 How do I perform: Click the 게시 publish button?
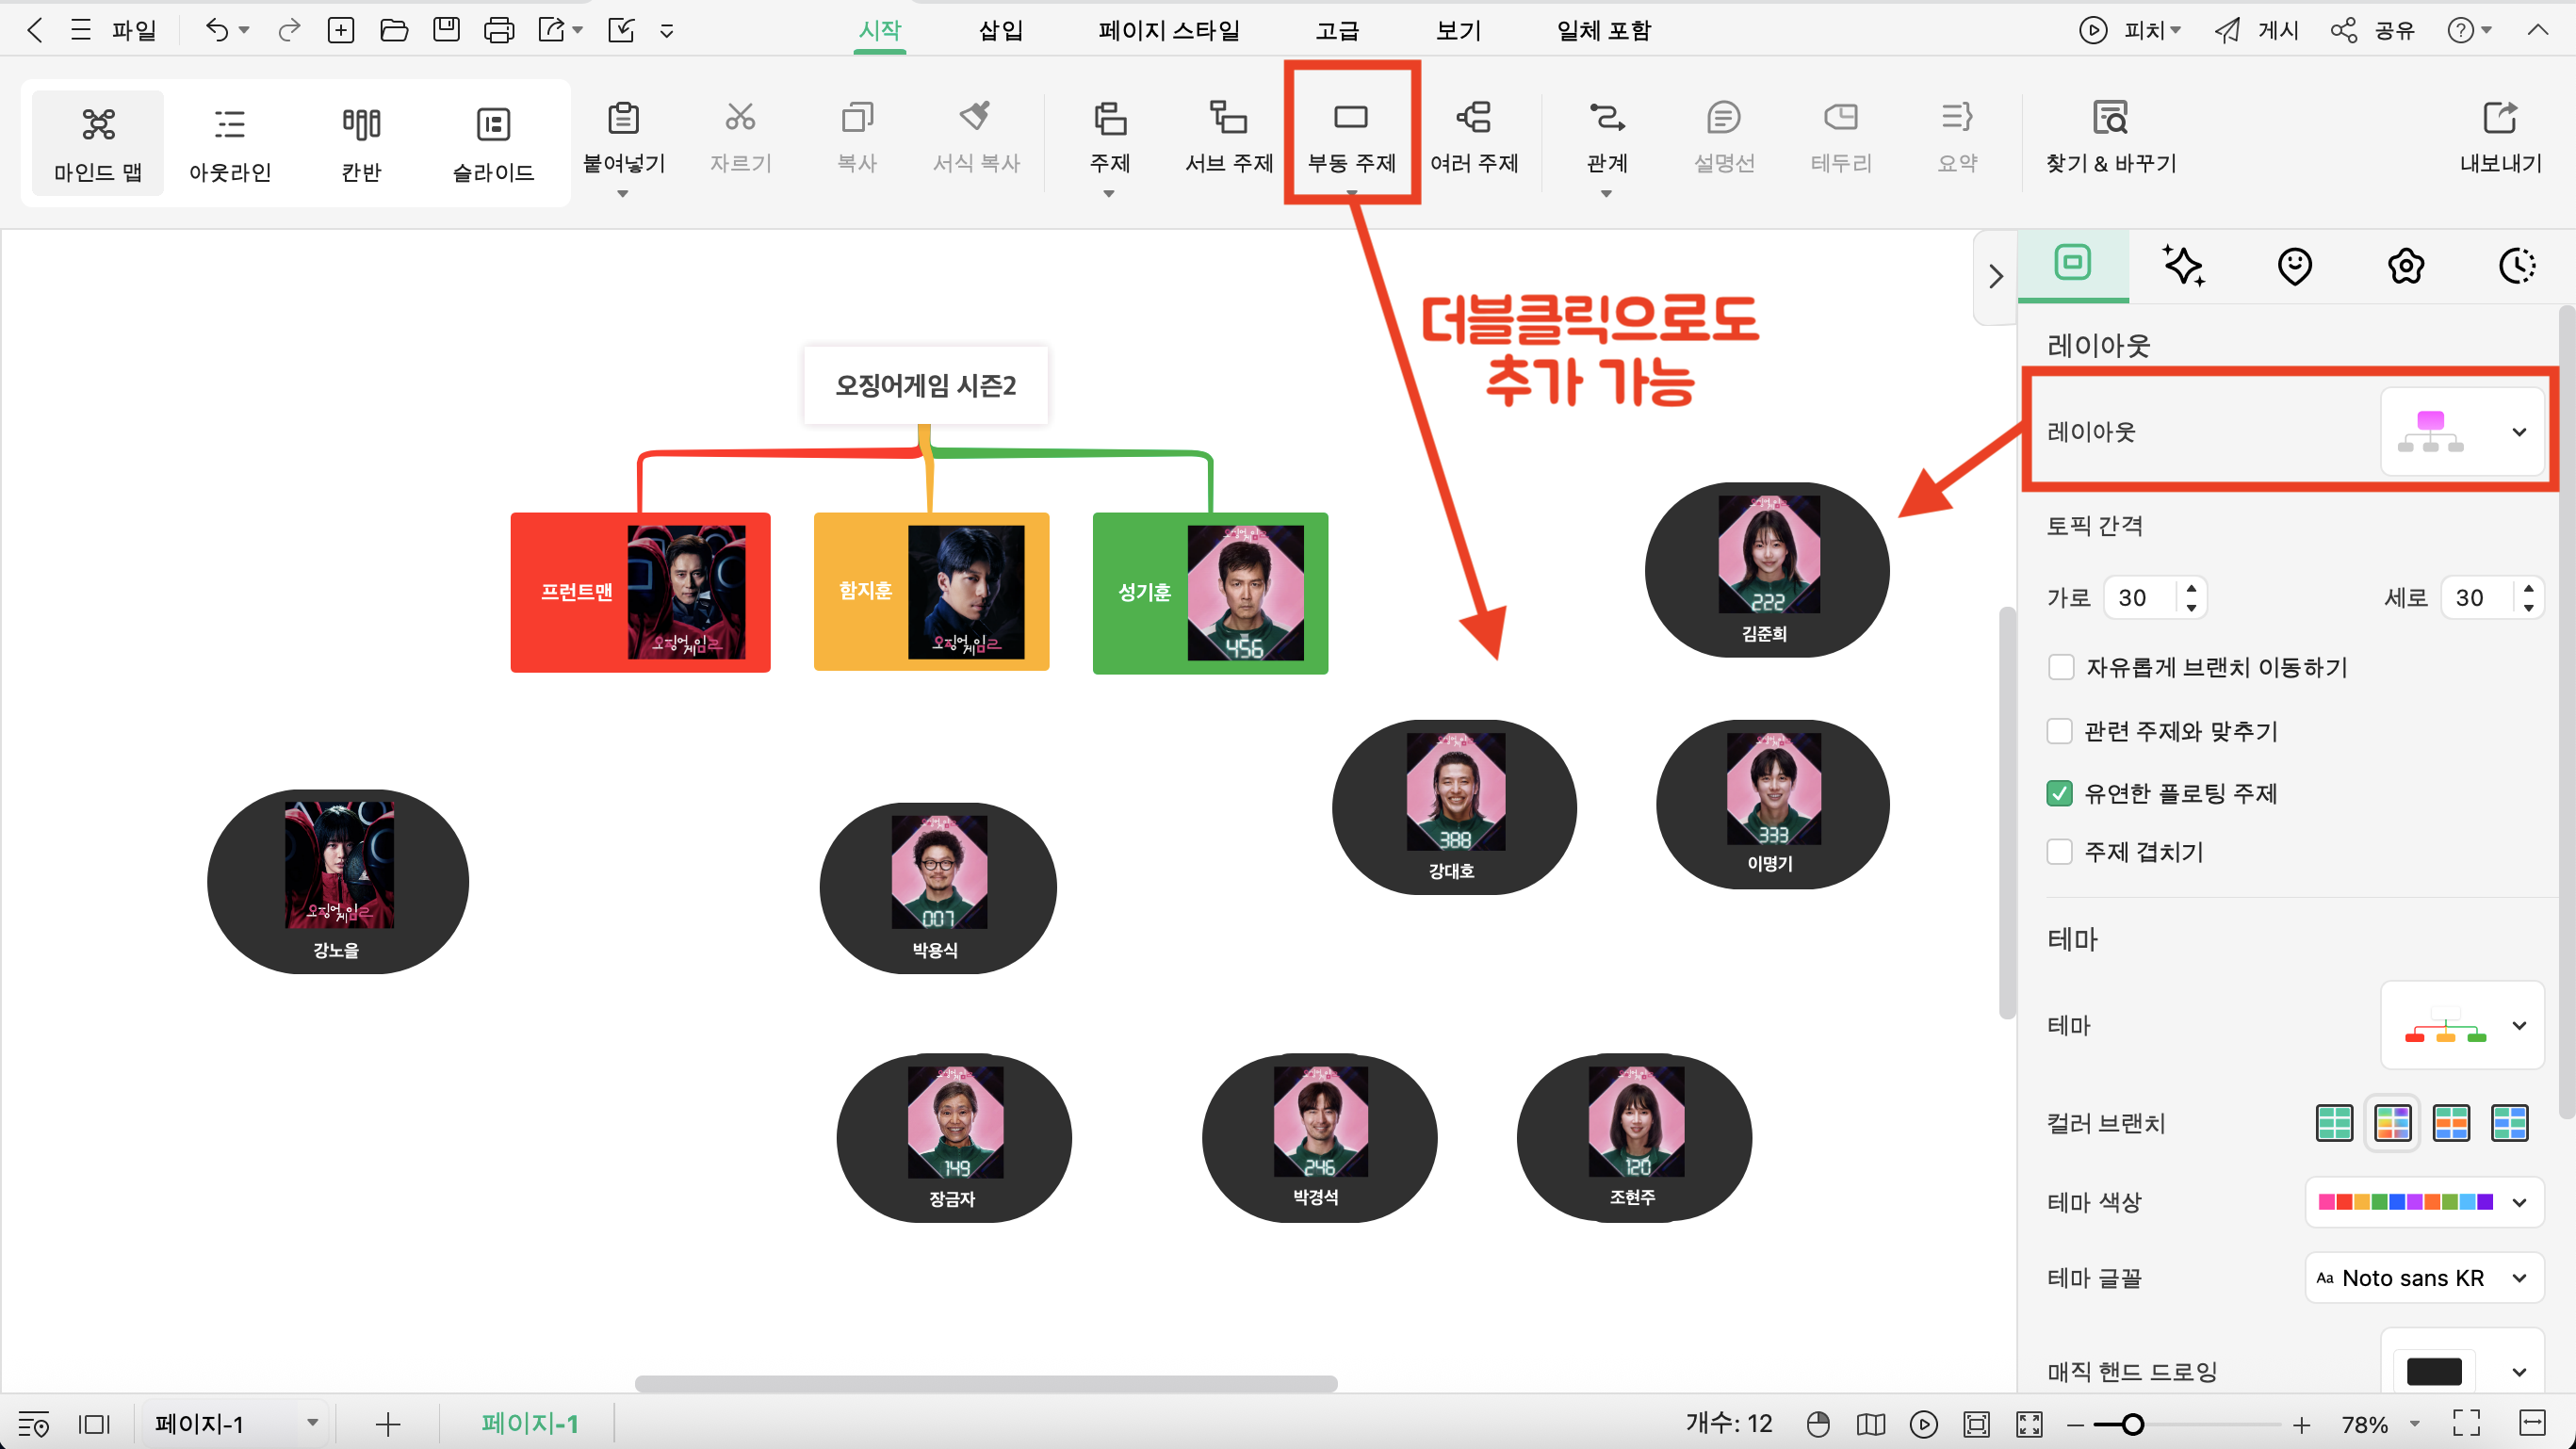coord(2257,30)
